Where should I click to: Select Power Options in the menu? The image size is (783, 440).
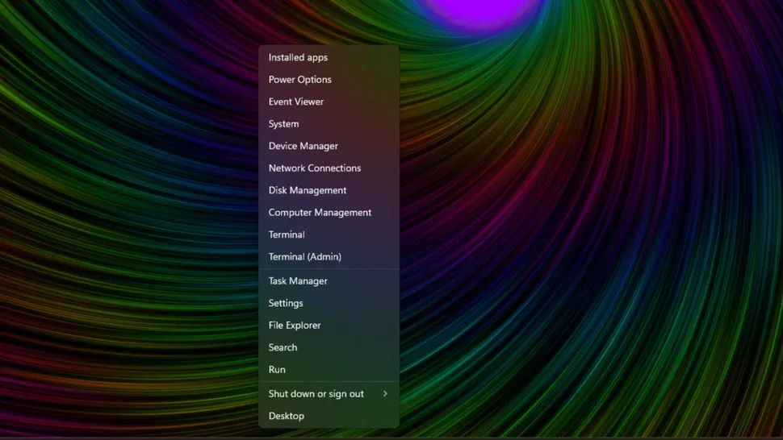(299, 80)
